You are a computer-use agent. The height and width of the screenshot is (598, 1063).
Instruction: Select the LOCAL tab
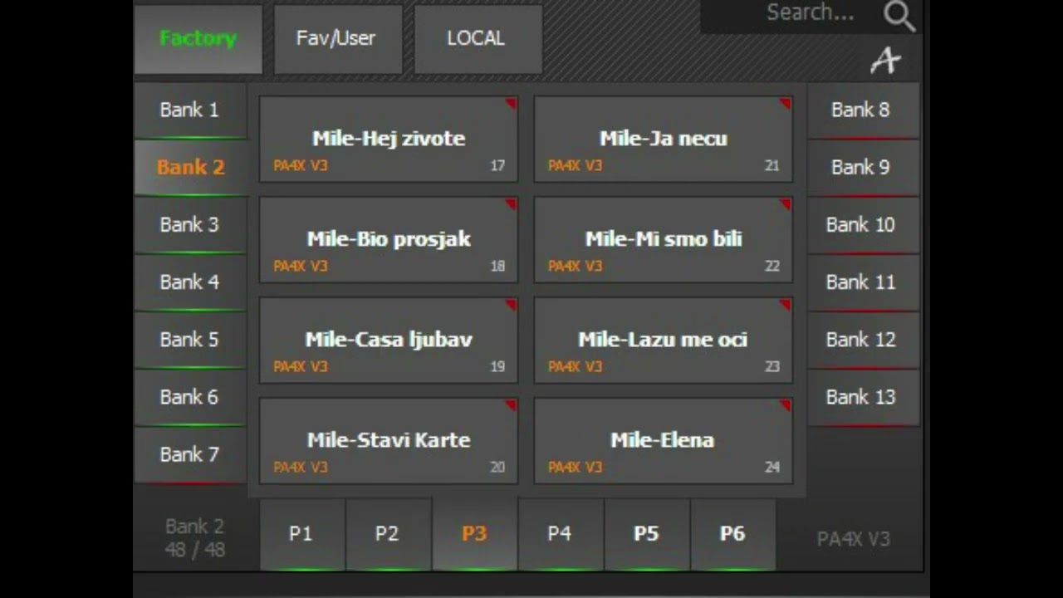[478, 39]
